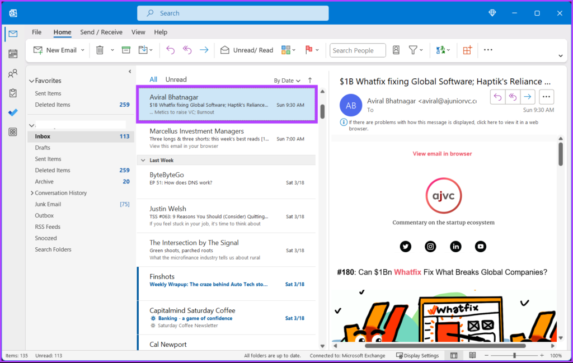
Task: Collapse the Last Week group
Action: coord(143,161)
